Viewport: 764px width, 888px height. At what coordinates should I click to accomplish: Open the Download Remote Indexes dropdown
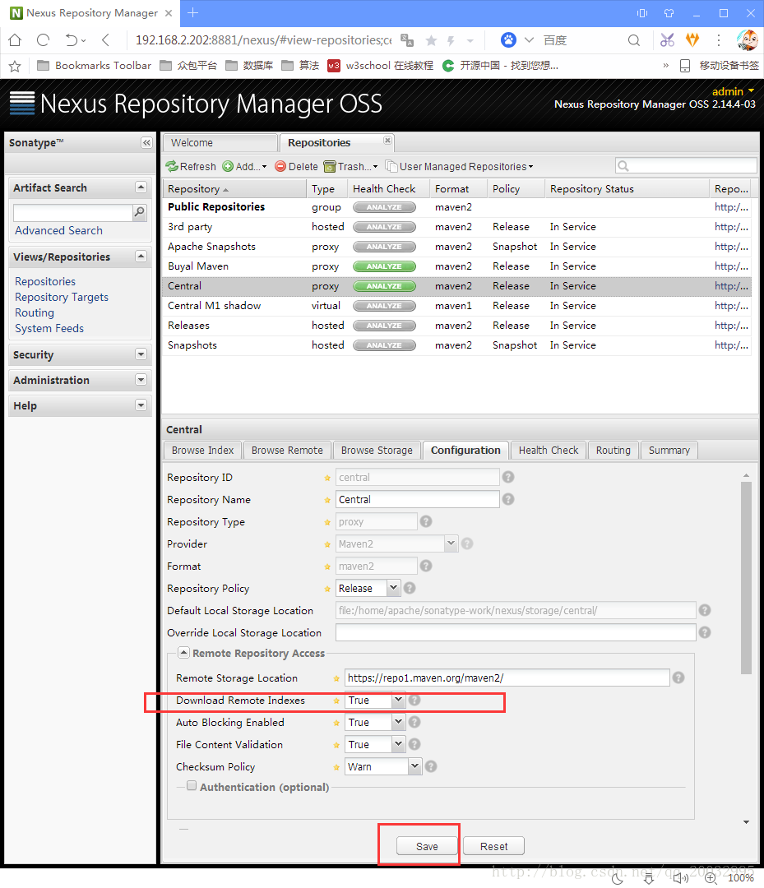(x=398, y=700)
